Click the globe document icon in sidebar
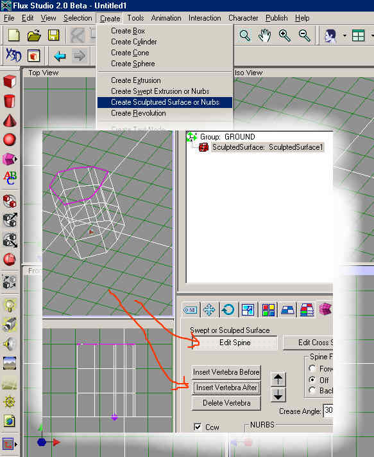374x457 pixels. (x=10, y=421)
